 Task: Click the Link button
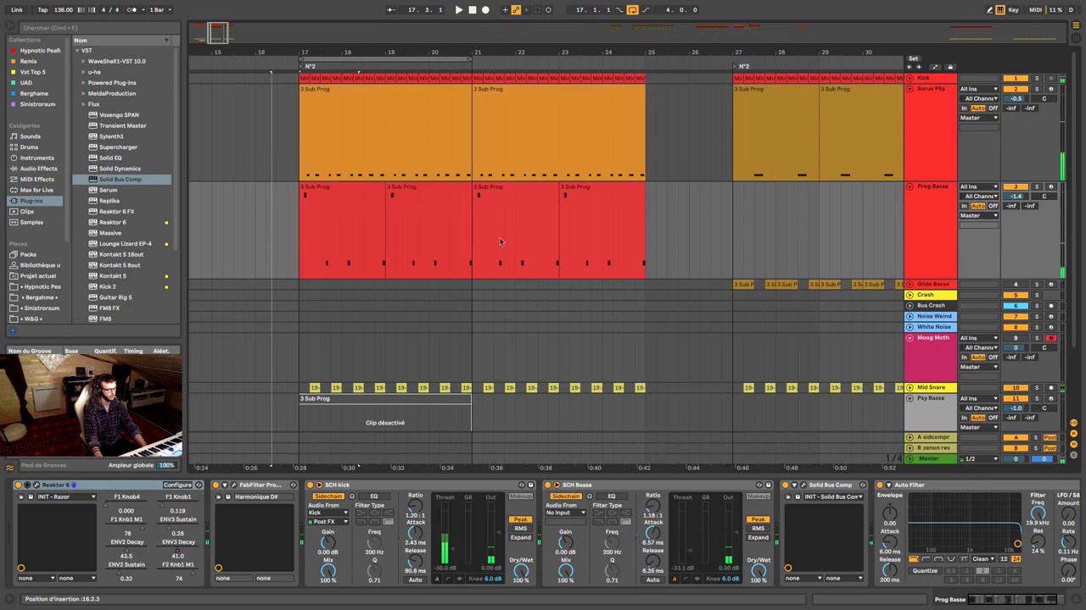(17, 10)
